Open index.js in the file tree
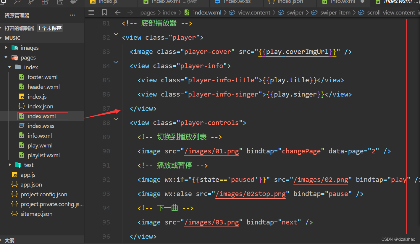 (37, 97)
